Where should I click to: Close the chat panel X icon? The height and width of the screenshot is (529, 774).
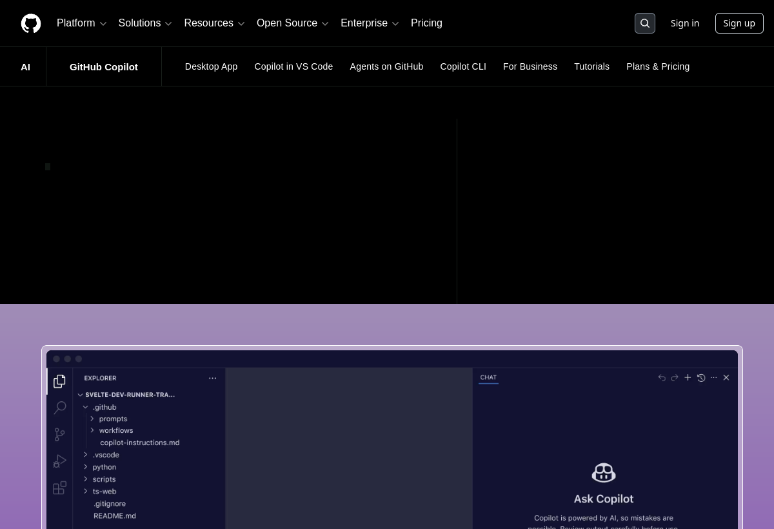tap(726, 377)
